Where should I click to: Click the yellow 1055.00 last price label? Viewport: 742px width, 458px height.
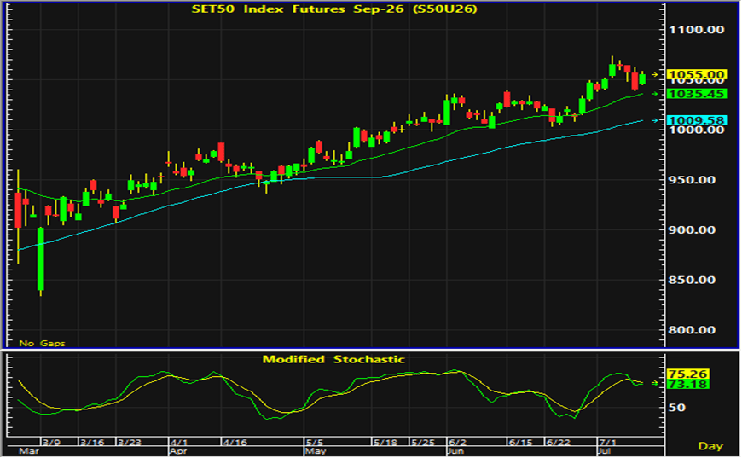[696, 75]
